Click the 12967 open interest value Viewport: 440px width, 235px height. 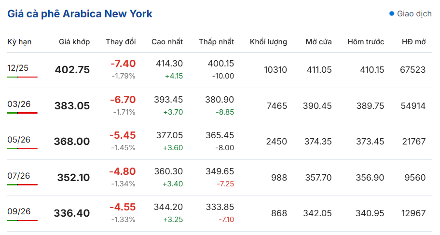(x=412, y=213)
